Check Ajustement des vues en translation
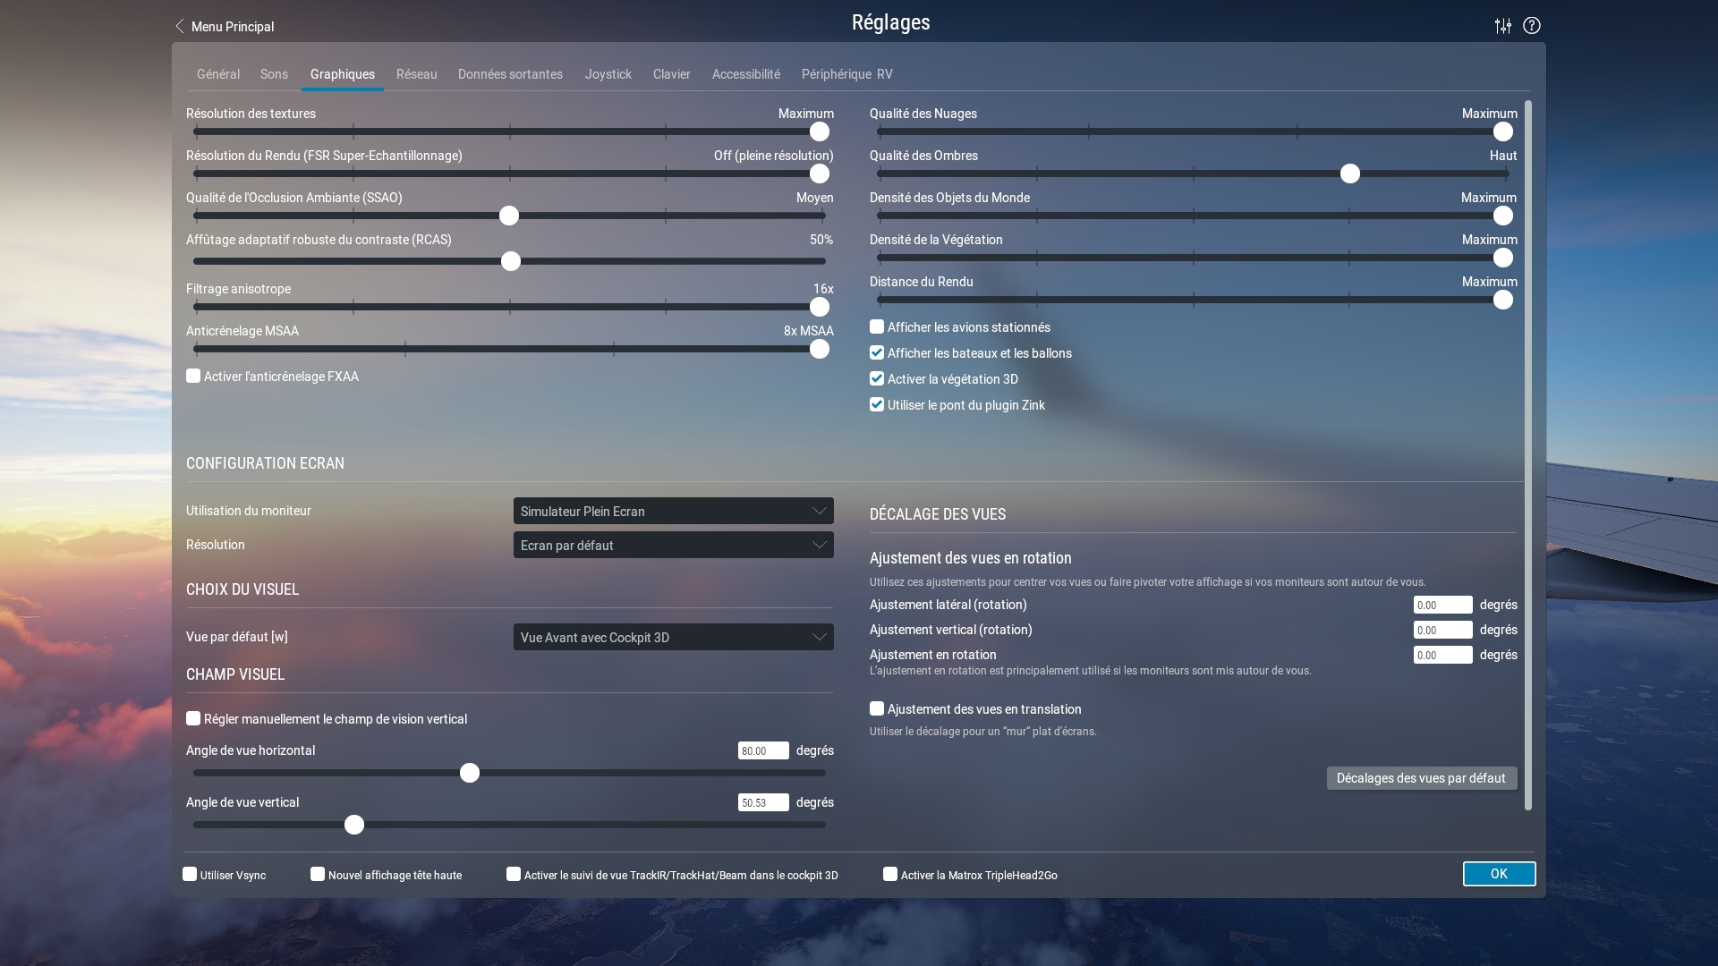Image resolution: width=1718 pixels, height=966 pixels. [877, 709]
